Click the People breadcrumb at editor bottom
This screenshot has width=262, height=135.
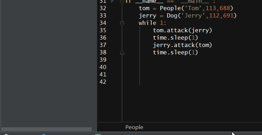(135, 127)
